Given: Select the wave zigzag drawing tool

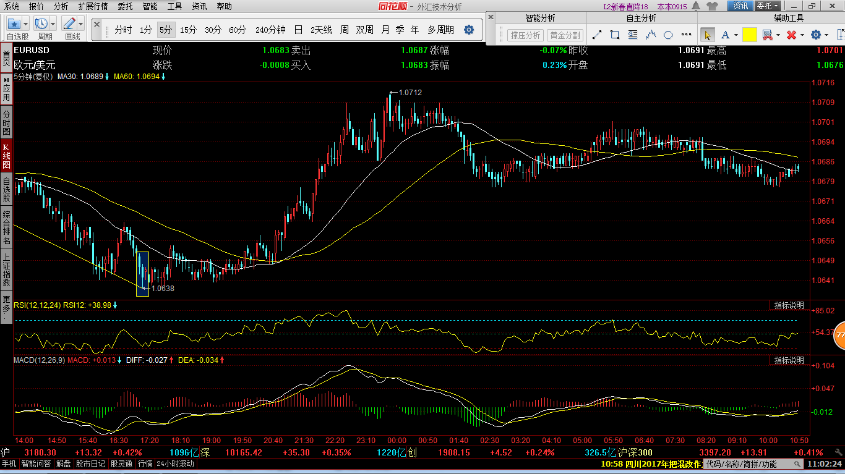Looking at the screenshot, I should [x=651, y=35].
